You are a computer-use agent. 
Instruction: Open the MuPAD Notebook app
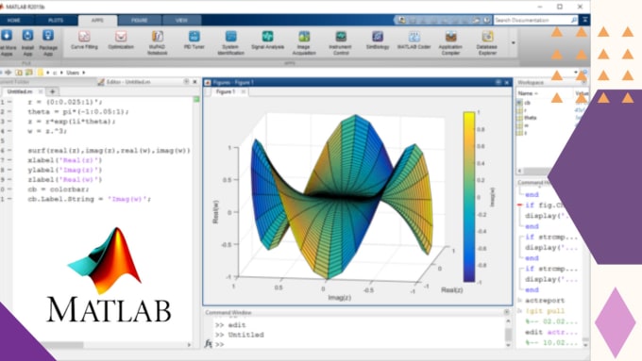pos(158,42)
